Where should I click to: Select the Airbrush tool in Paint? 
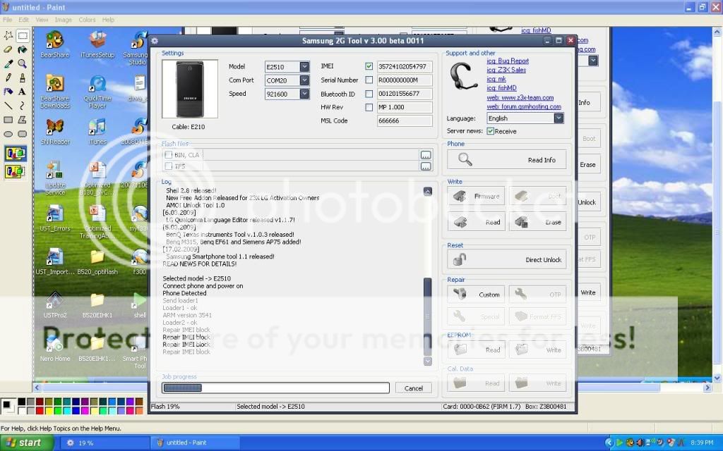[8, 92]
